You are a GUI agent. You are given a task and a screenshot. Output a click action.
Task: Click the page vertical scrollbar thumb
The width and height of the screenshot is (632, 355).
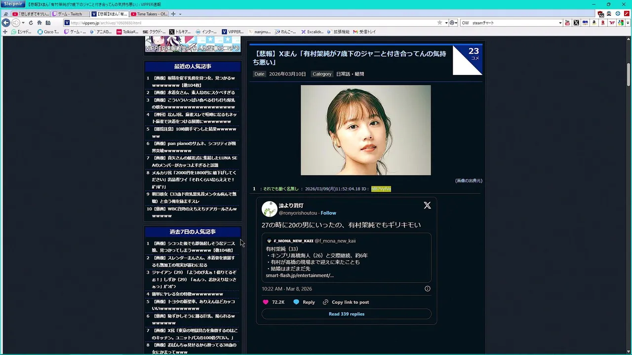point(629,74)
